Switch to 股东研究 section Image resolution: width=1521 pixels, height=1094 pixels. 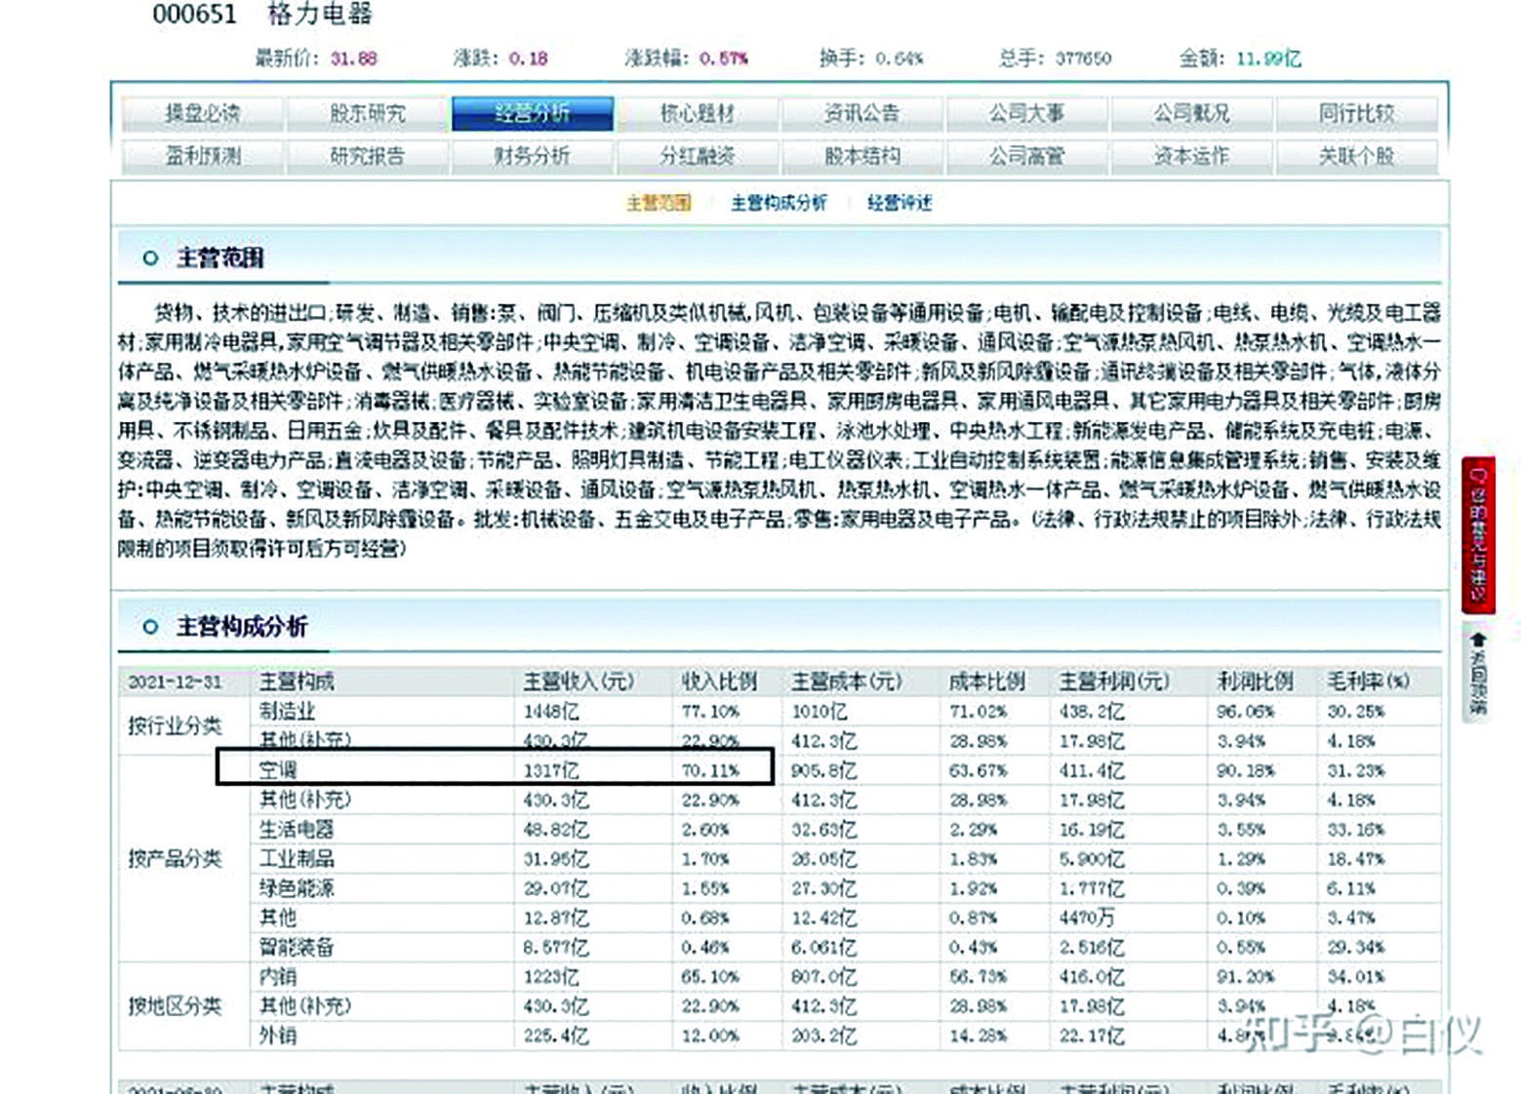tap(366, 112)
